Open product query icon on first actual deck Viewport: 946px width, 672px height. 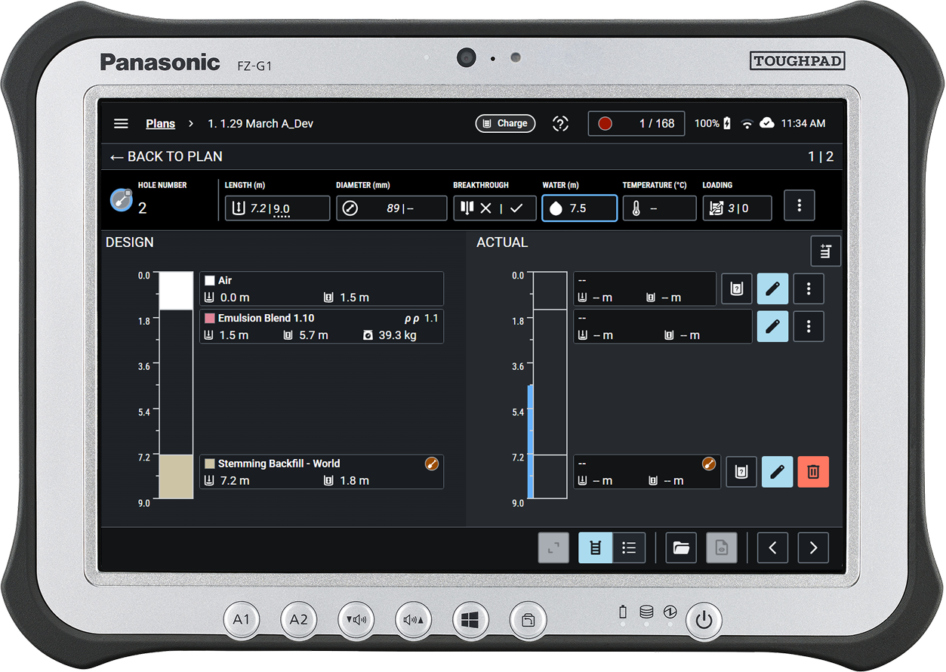point(737,288)
